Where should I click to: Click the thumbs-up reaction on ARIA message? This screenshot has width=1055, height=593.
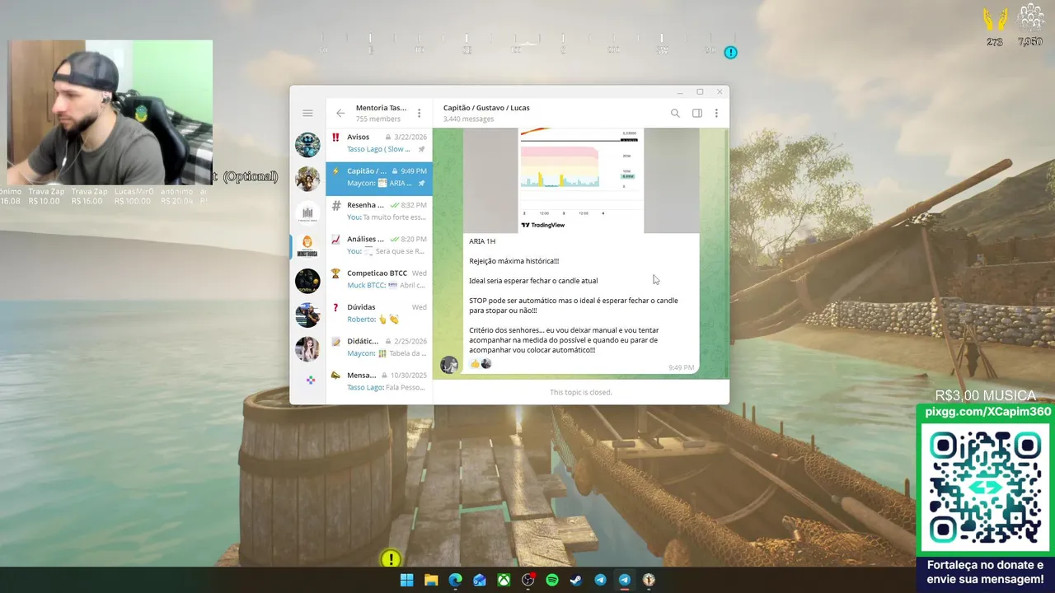[x=475, y=363]
